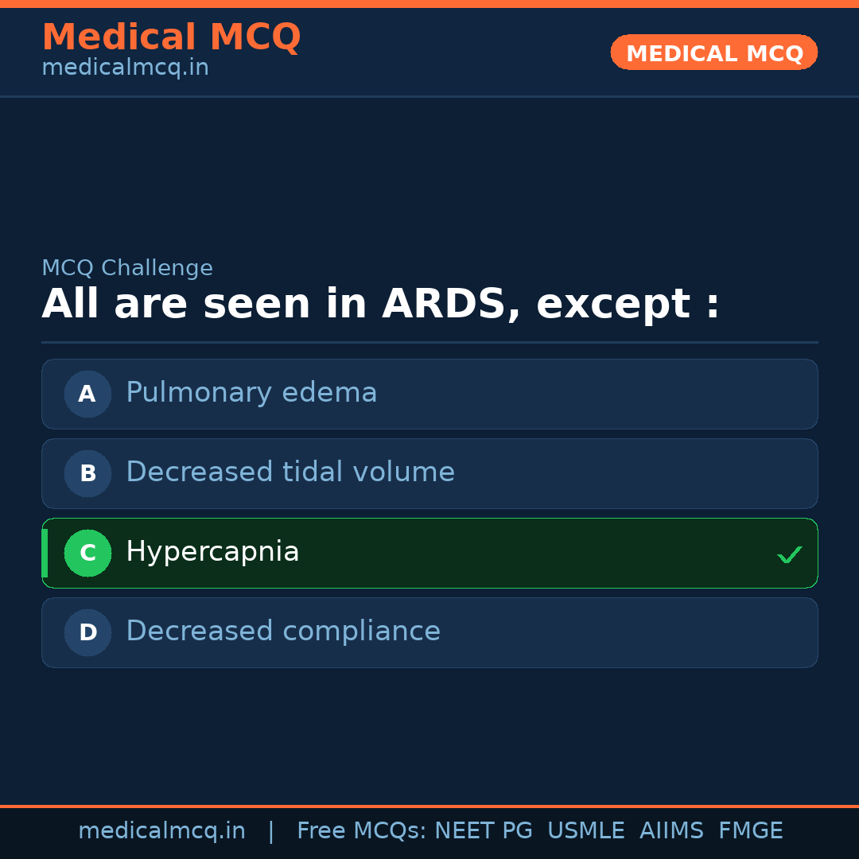Click the letter B circle icon
859x859 pixels.
(x=87, y=473)
